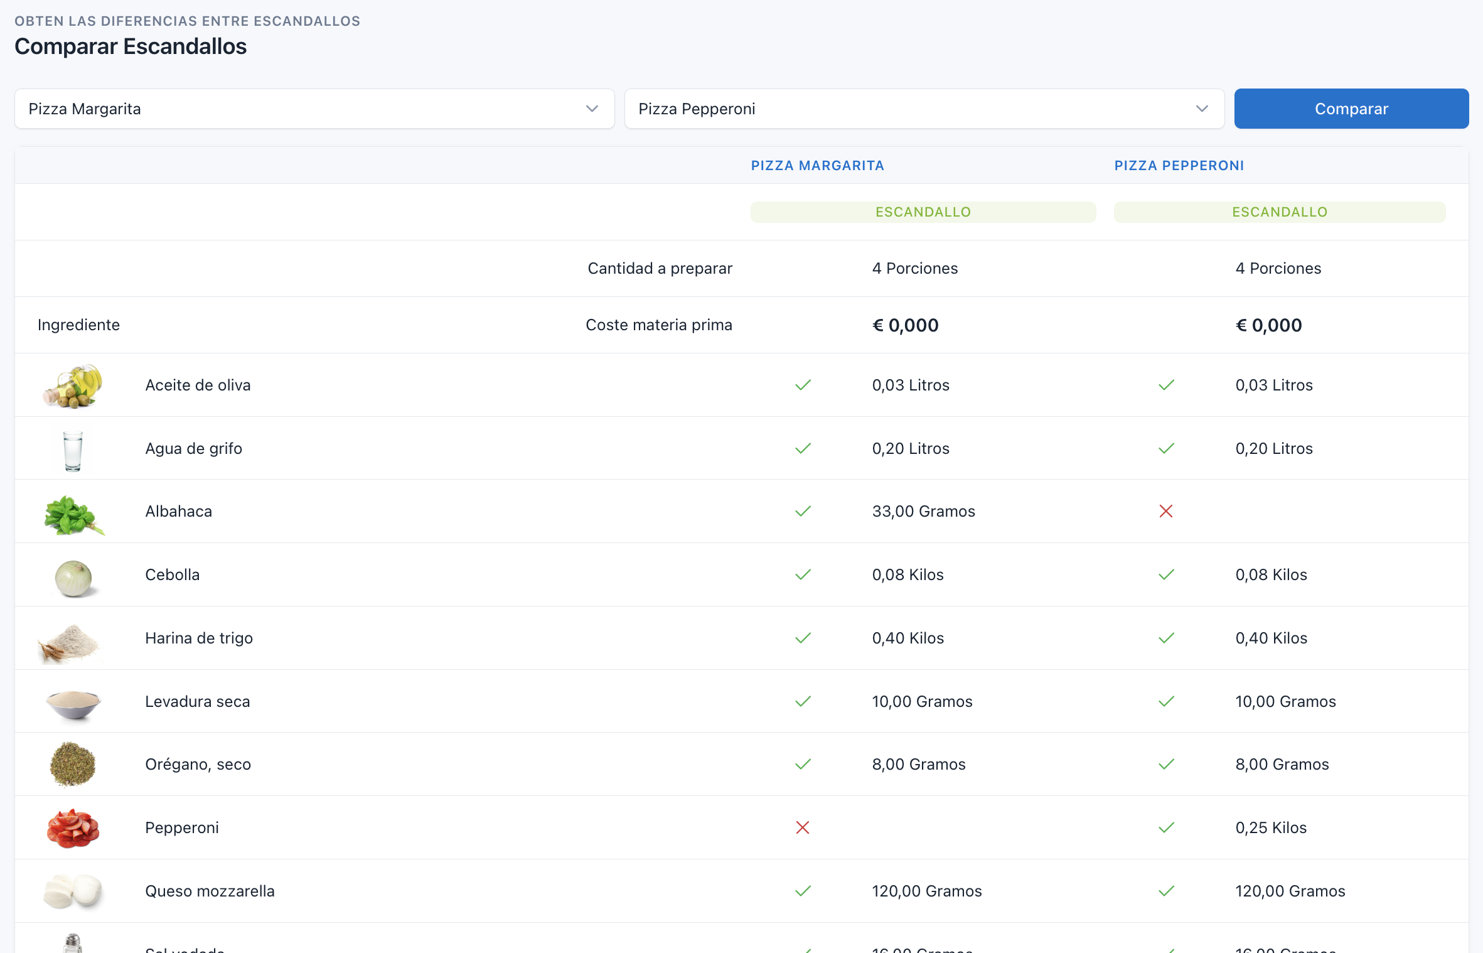Select the Albahaca ingredient name
Viewport: 1483px width, 953px height.
coord(178,511)
